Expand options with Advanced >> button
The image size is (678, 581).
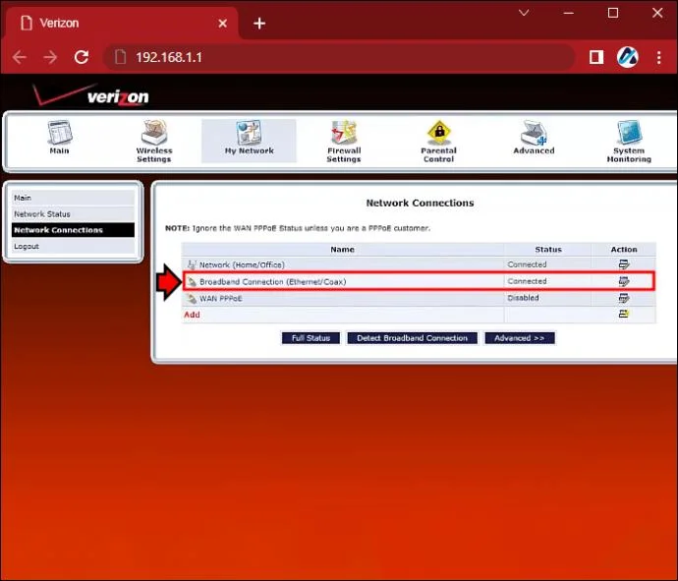point(520,338)
